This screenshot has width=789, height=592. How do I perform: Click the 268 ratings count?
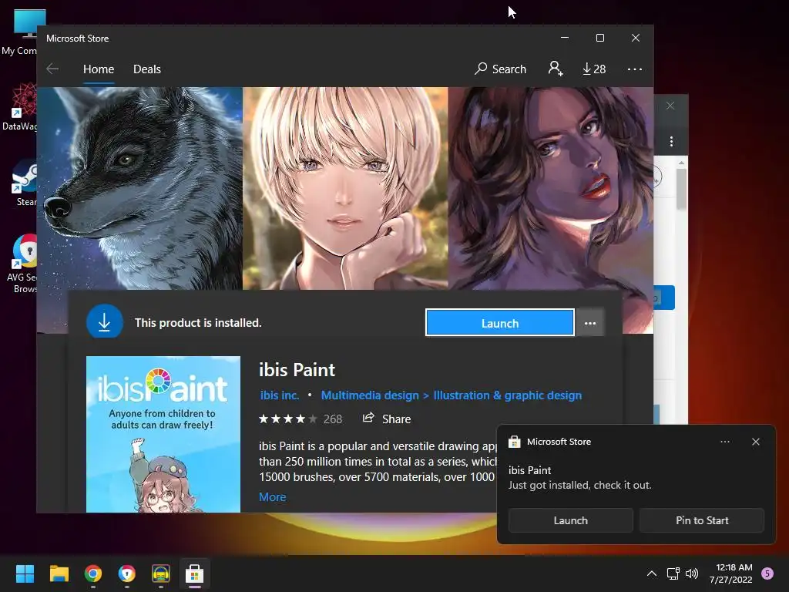click(x=333, y=419)
